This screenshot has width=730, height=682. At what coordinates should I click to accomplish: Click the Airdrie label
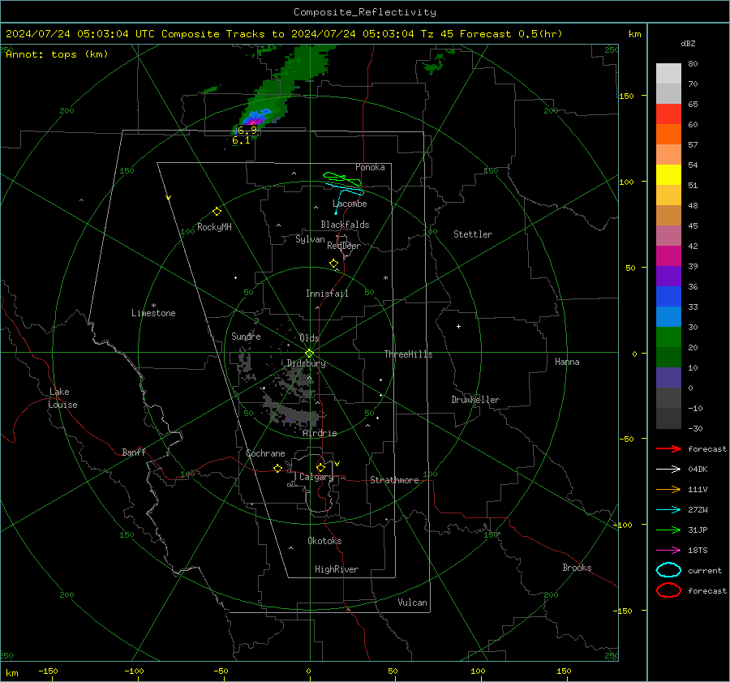click(320, 433)
